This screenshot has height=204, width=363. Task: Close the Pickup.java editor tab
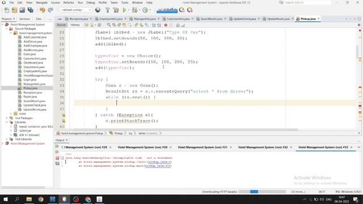point(319,19)
